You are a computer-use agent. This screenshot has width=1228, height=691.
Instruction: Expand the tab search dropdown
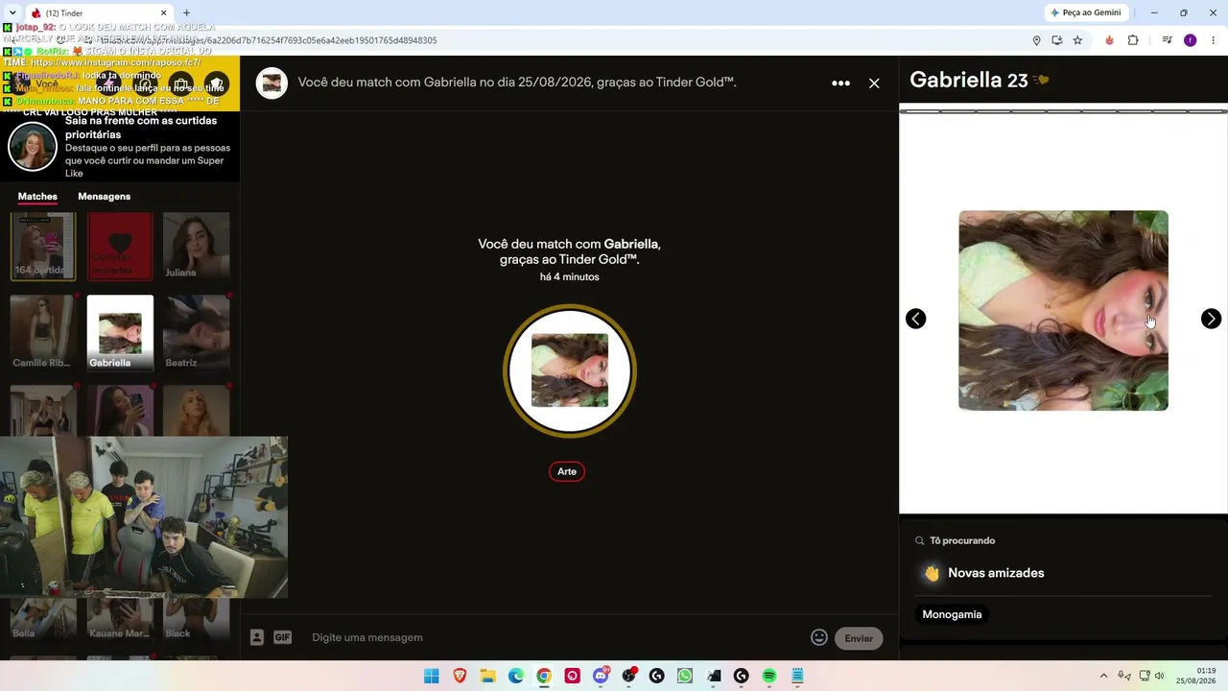coord(12,12)
